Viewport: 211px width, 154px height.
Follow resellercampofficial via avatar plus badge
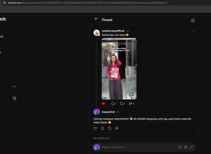pyautogui.click(x=99, y=35)
